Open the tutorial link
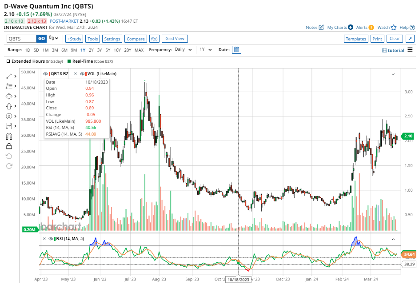Screen dimensions: 419x285 (x=393, y=50)
